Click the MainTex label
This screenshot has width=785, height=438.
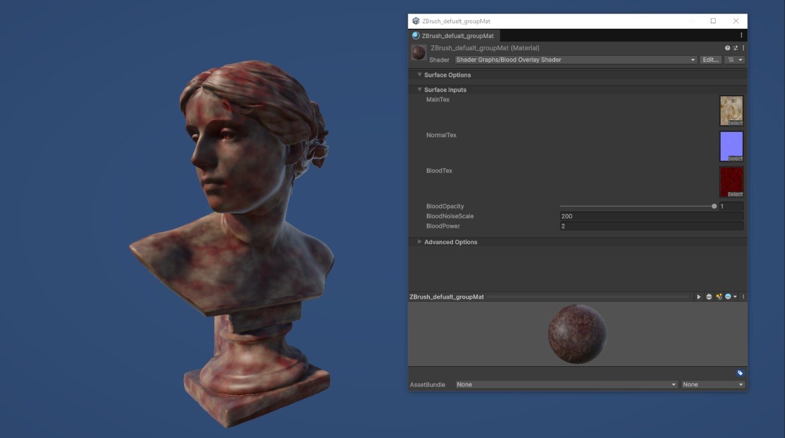pyautogui.click(x=438, y=99)
